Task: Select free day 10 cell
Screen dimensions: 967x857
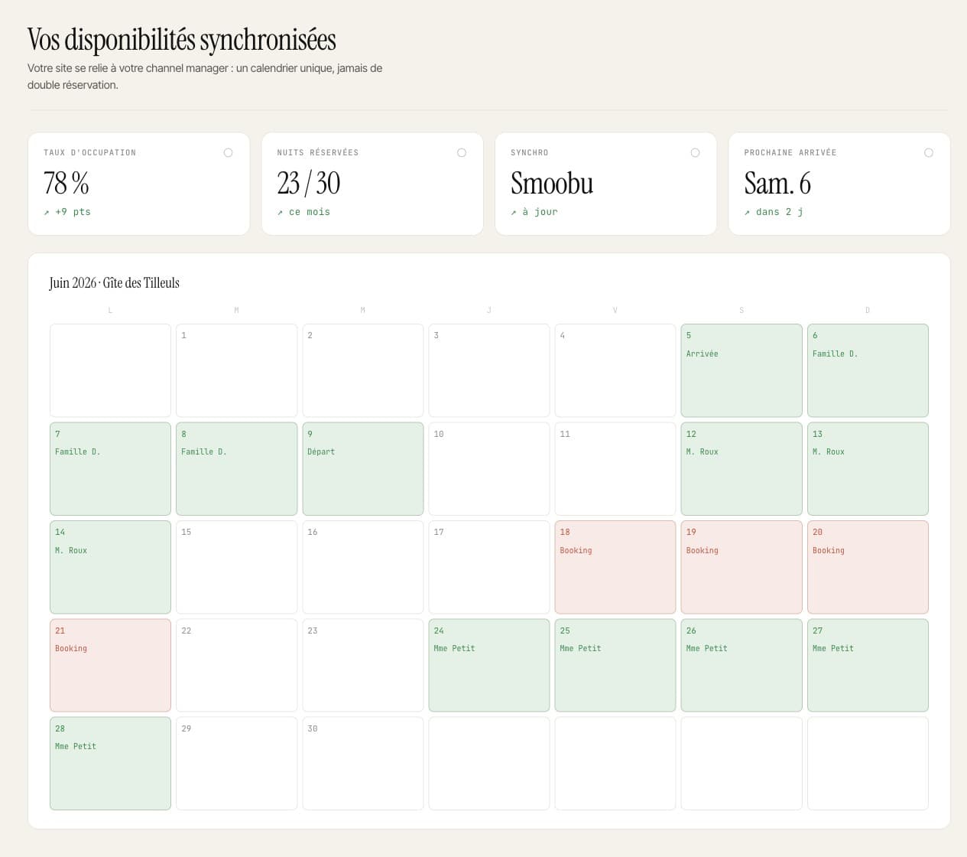Action: pyautogui.click(x=489, y=469)
